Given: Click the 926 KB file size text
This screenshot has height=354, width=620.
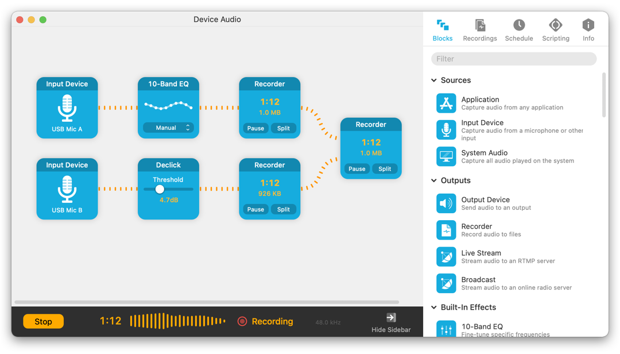Looking at the screenshot, I should coord(270,194).
